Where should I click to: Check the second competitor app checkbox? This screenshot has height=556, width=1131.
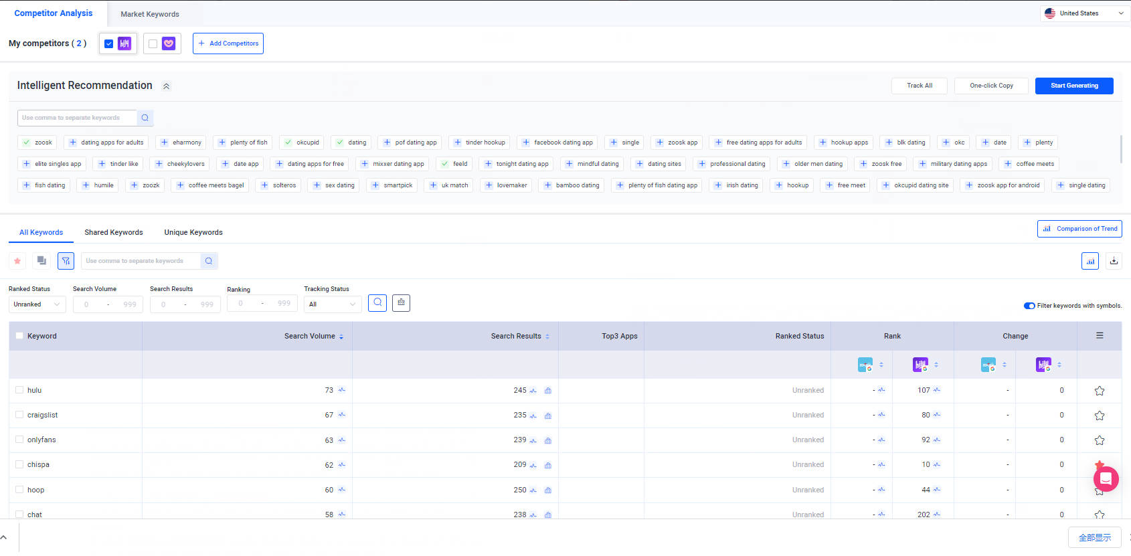click(153, 44)
